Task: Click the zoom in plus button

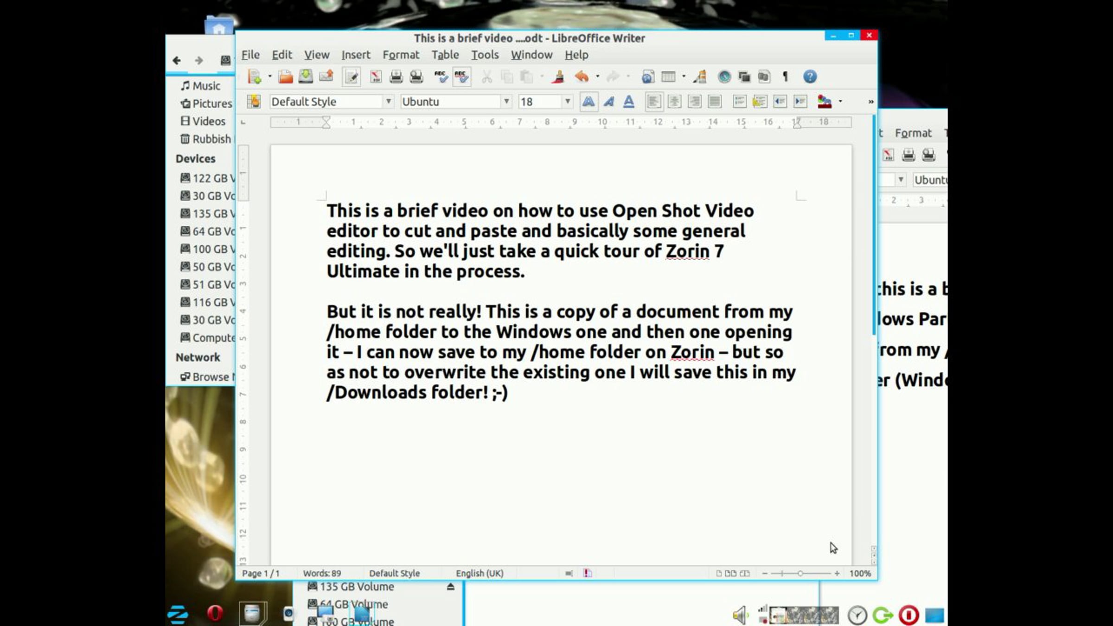Action: coord(837,574)
